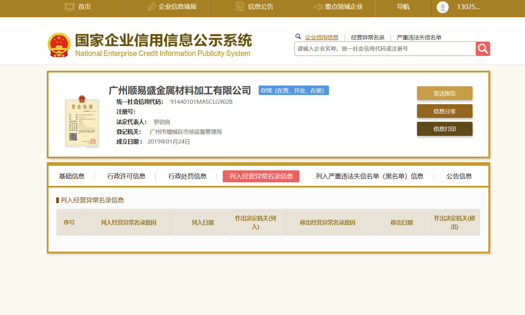Open the 行政处罚信息 tab
This screenshot has width=525, height=315.
[187, 176]
